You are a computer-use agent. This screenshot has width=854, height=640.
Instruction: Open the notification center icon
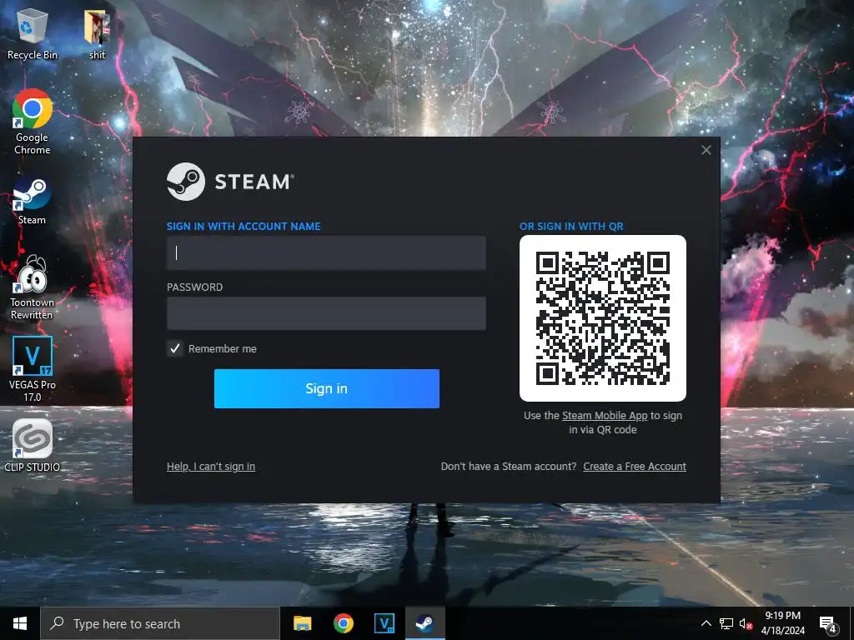point(828,624)
